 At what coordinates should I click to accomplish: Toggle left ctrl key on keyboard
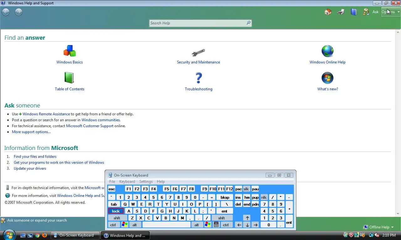click(113, 225)
